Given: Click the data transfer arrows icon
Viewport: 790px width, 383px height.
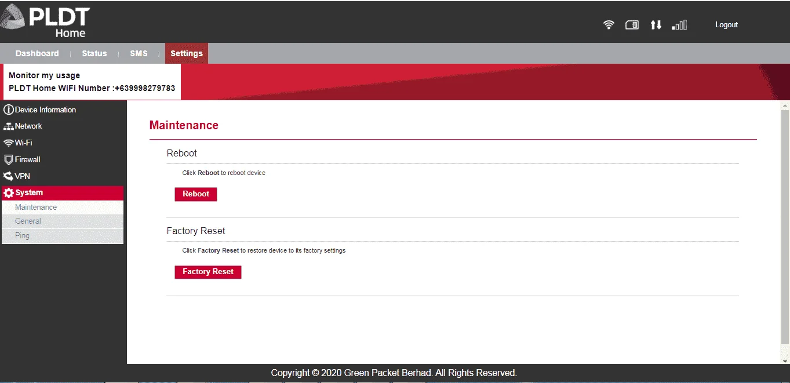Looking at the screenshot, I should point(656,25).
